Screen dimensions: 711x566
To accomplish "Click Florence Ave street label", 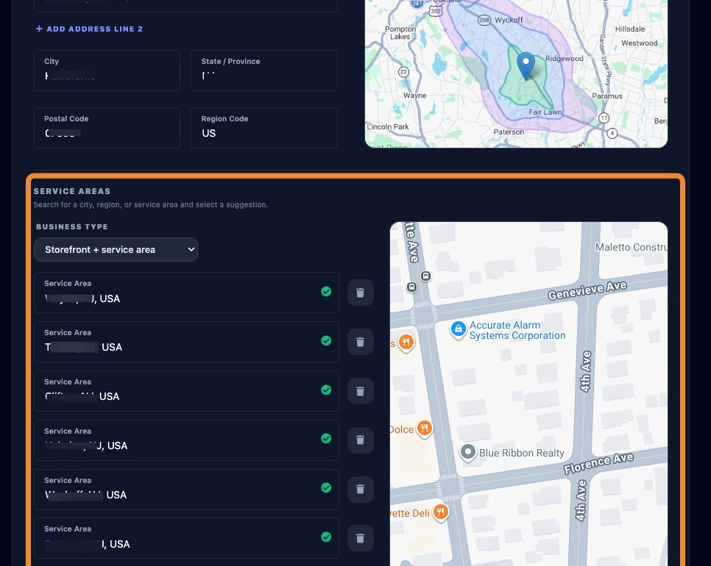I will coord(598,463).
